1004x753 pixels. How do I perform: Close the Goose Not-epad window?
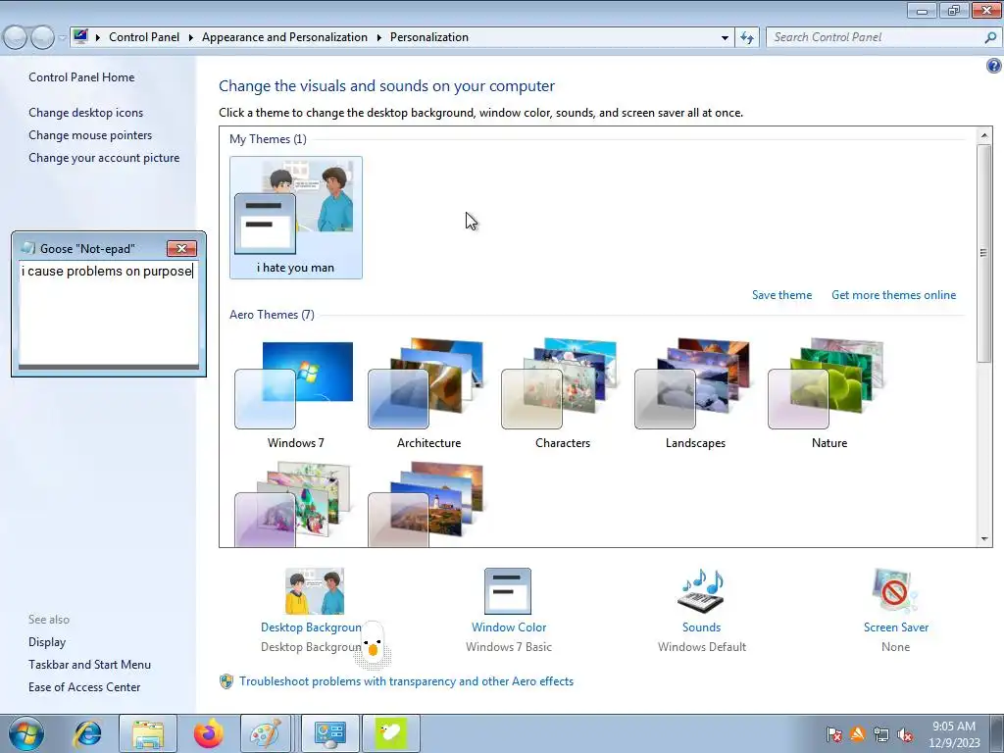coord(181,248)
